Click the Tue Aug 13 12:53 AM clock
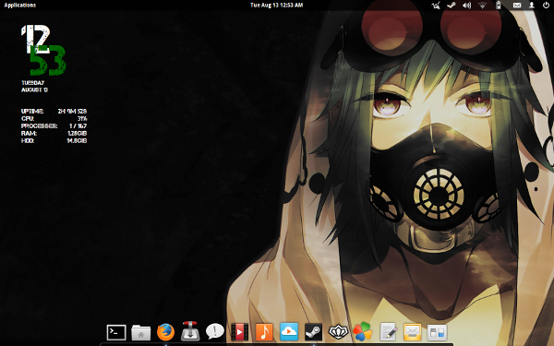Screen dimensions: 554x346 (277, 5)
